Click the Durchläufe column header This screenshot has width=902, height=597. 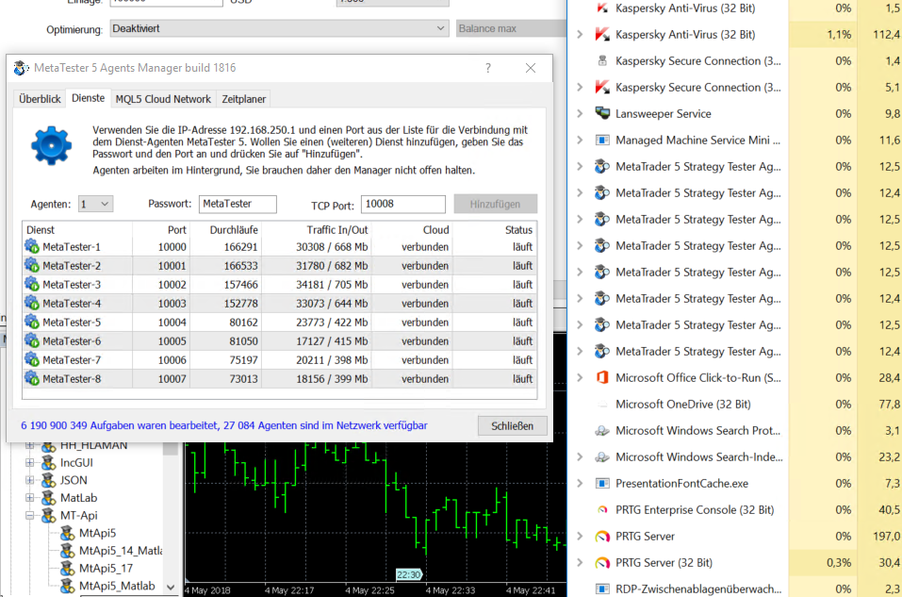click(x=226, y=230)
